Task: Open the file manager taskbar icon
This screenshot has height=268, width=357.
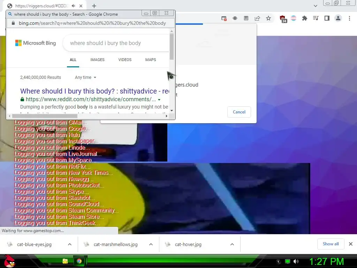Action: point(65,261)
